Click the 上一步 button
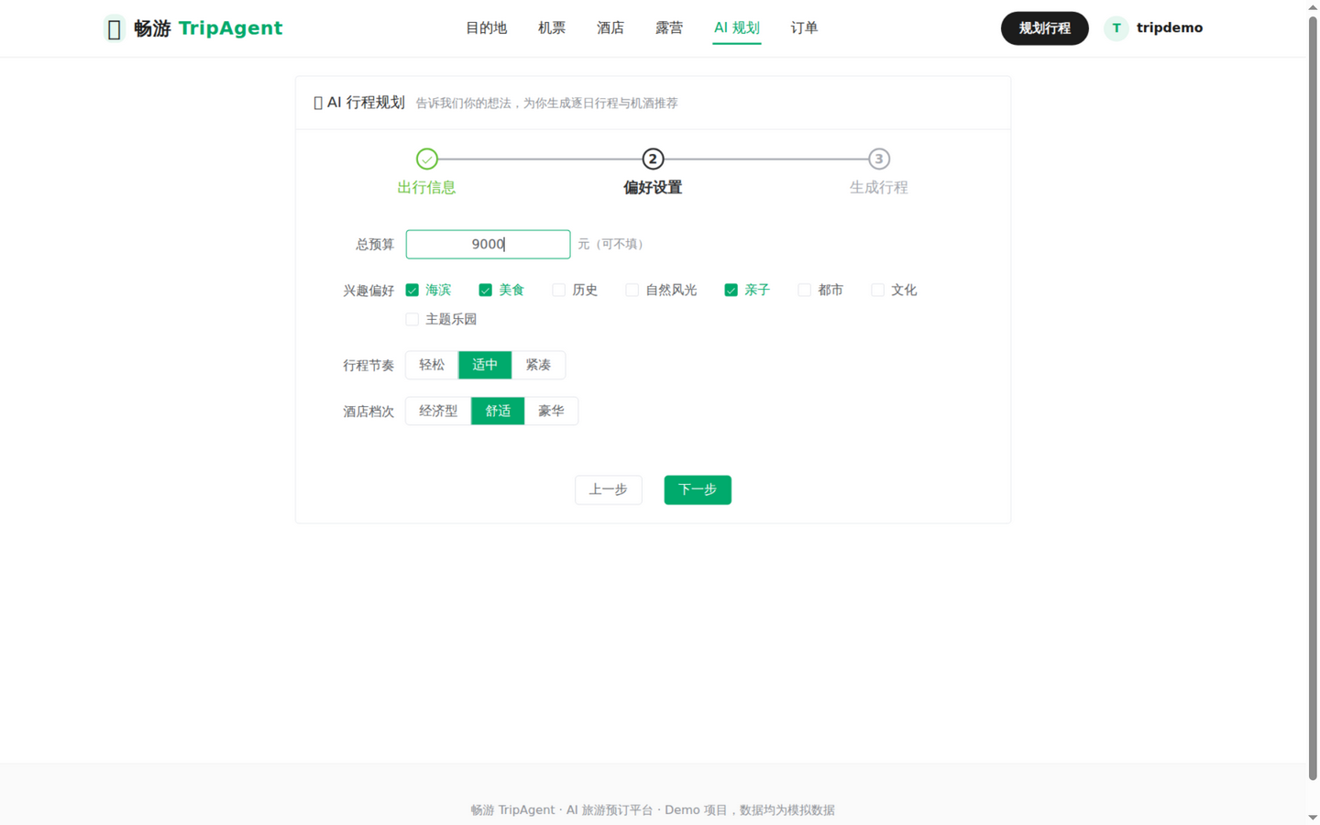Image resolution: width=1320 pixels, height=825 pixels. click(x=608, y=489)
